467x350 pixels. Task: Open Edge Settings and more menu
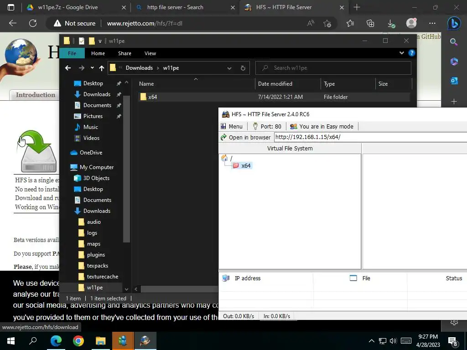click(432, 23)
